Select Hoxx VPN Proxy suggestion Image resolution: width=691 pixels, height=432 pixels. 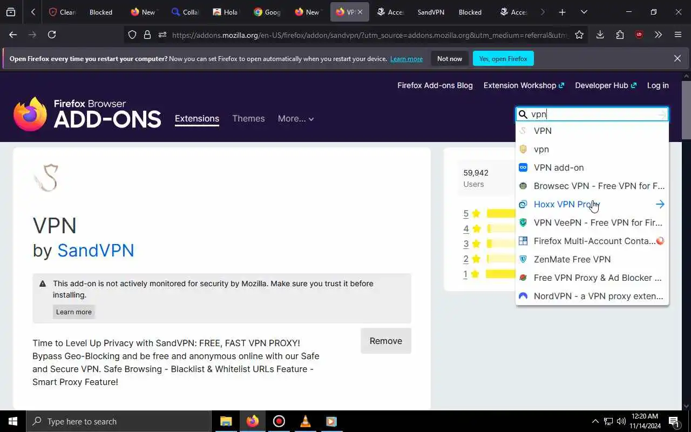(592, 204)
